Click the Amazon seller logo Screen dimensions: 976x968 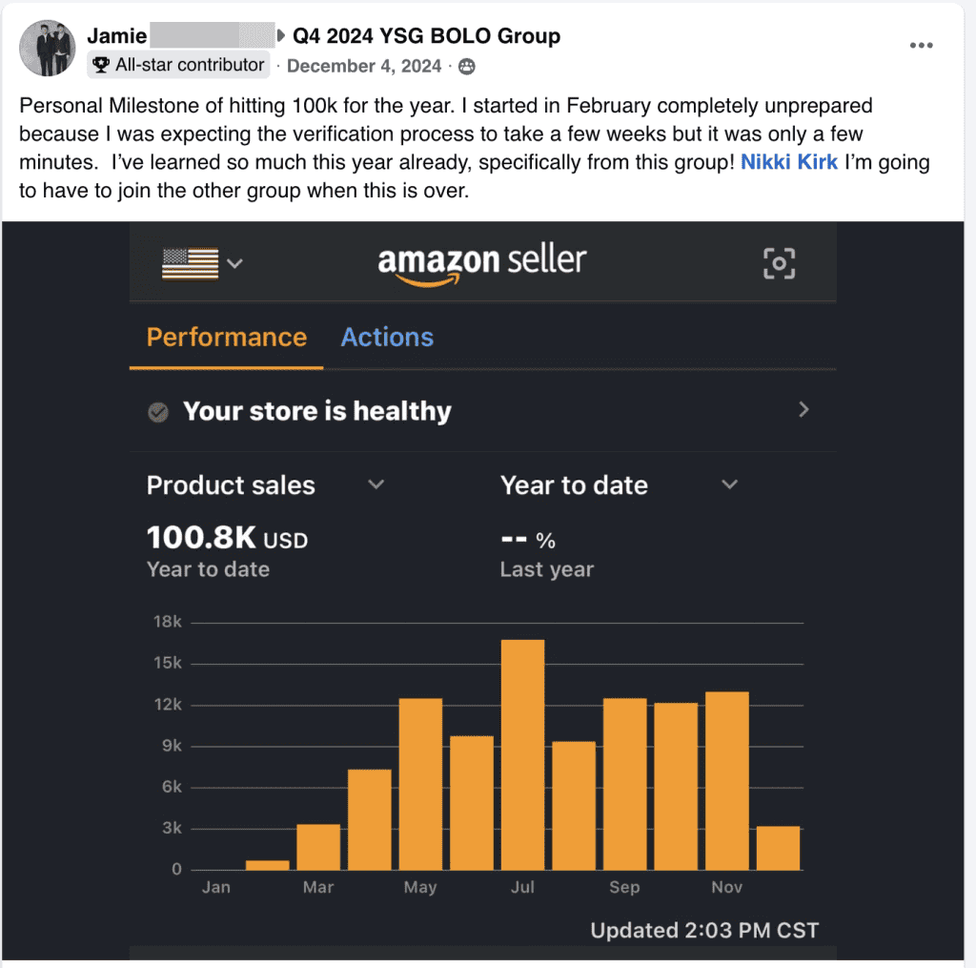[x=481, y=264]
